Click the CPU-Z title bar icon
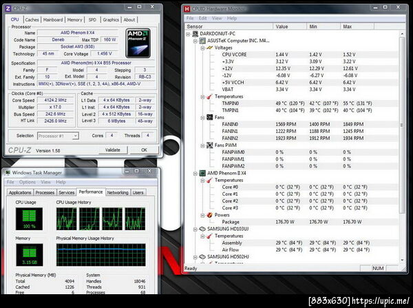Image resolution: width=413 pixels, height=308 pixels. click(8, 8)
